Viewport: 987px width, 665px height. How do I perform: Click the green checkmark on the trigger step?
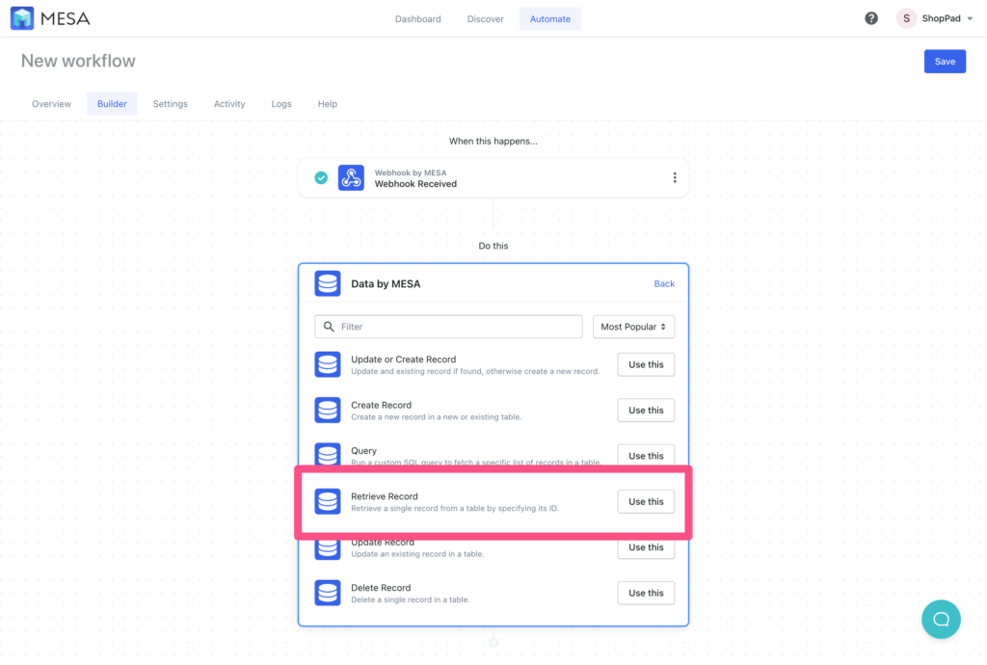pyautogui.click(x=320, y=177)
